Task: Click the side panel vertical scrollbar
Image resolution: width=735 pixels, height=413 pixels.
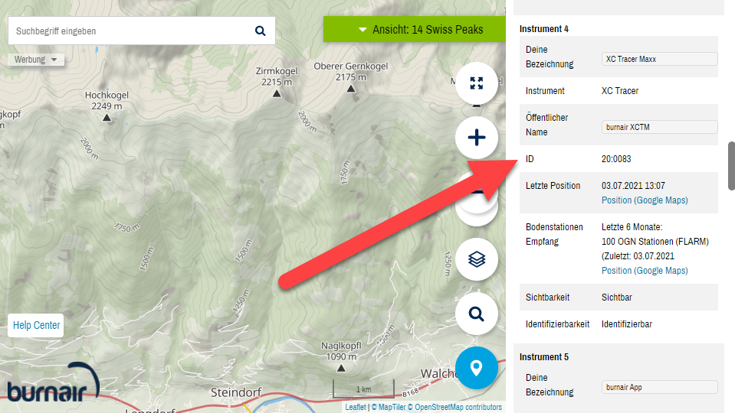Action: click(731, 166)
